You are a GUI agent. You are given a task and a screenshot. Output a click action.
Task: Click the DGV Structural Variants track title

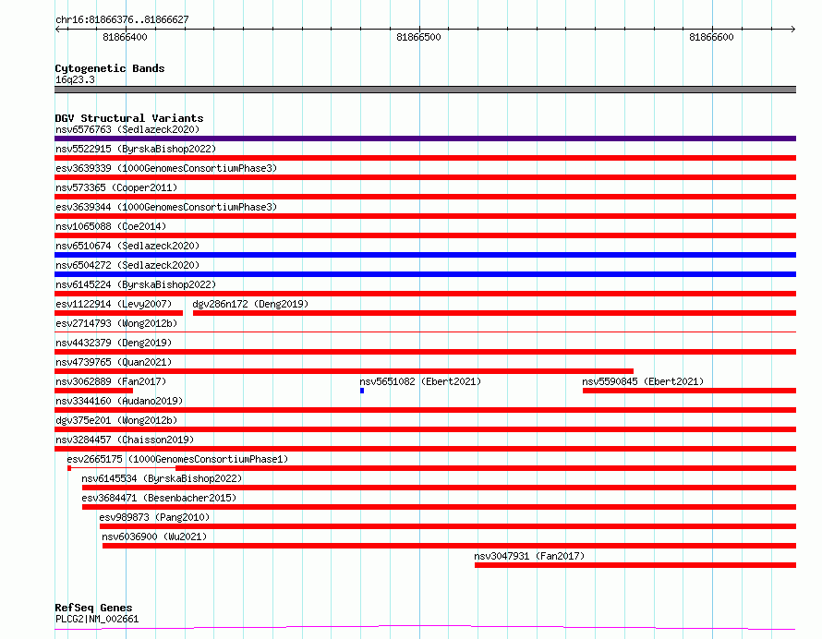(x=129, y=118)
